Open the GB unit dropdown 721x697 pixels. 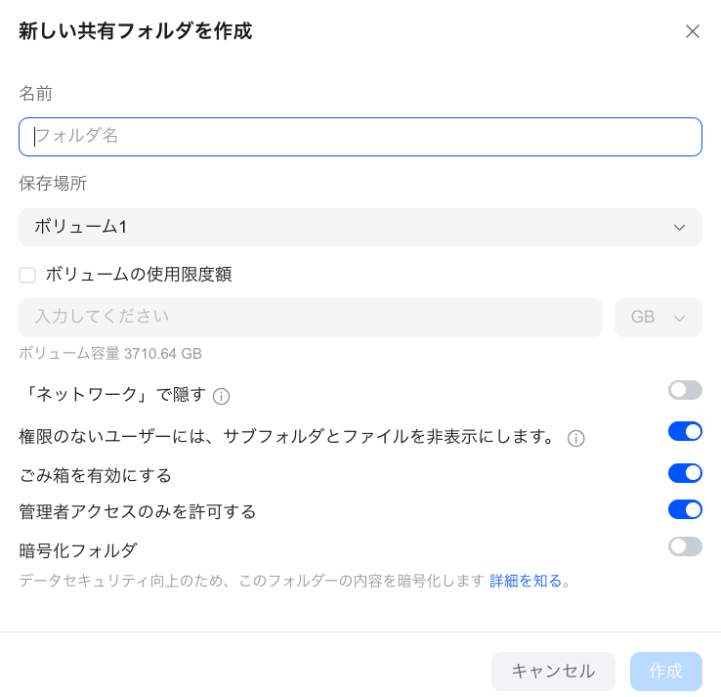tap(658, 318)
